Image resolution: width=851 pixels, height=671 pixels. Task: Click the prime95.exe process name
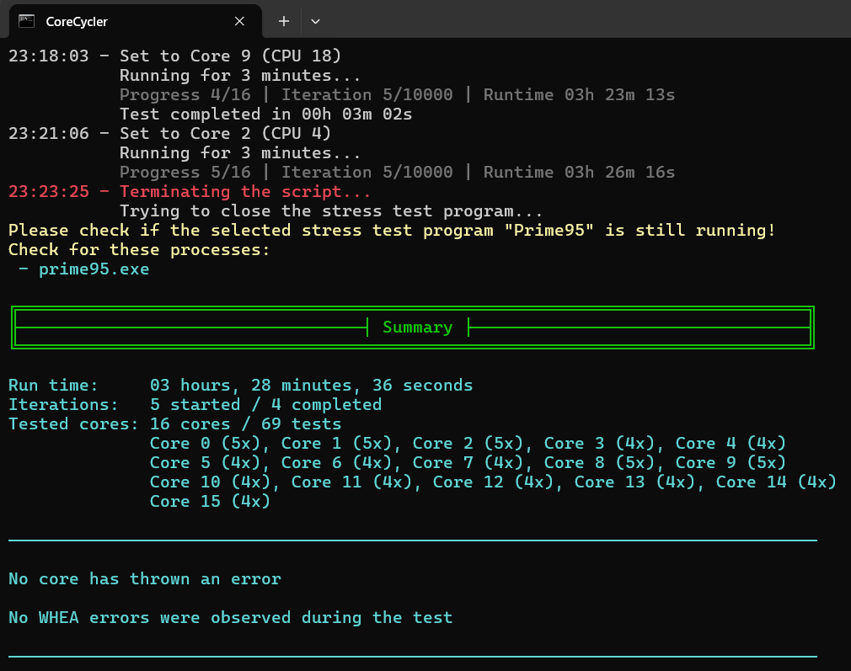tap(94, 269)
